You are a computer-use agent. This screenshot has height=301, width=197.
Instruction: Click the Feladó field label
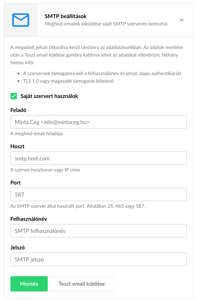(18, 110)
